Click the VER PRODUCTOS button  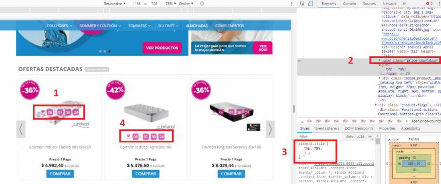[x=162, y=48]
